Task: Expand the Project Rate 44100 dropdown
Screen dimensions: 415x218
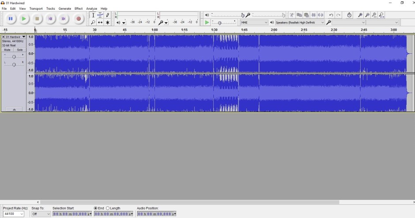Action: 14,214
